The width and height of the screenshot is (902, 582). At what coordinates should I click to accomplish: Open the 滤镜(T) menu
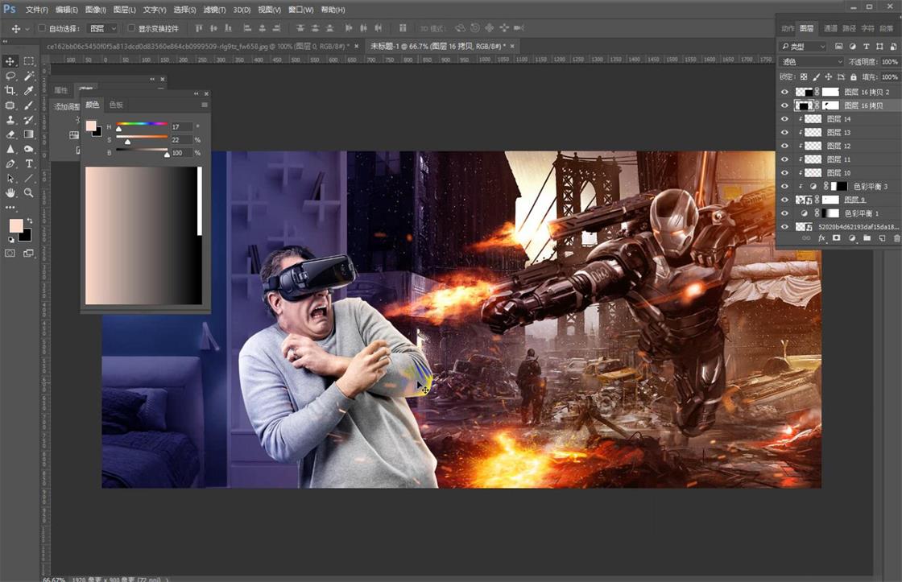point(214,10)
